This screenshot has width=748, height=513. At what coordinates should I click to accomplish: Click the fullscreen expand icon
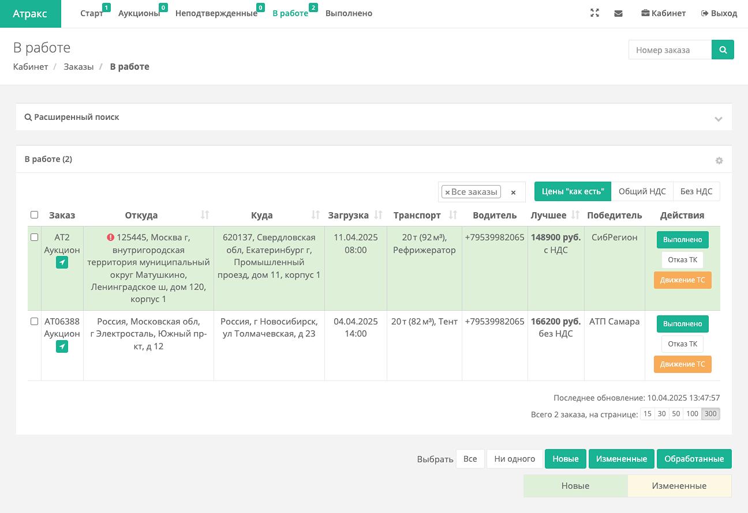[594, 13]
